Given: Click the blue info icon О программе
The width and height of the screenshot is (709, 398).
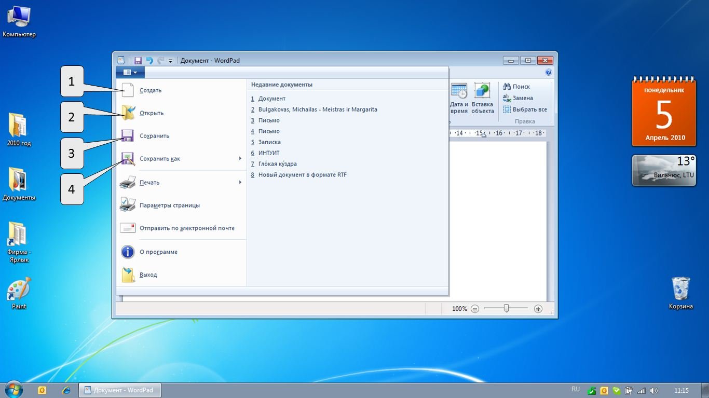Looking at the screenshot, I should pos(128,252).
